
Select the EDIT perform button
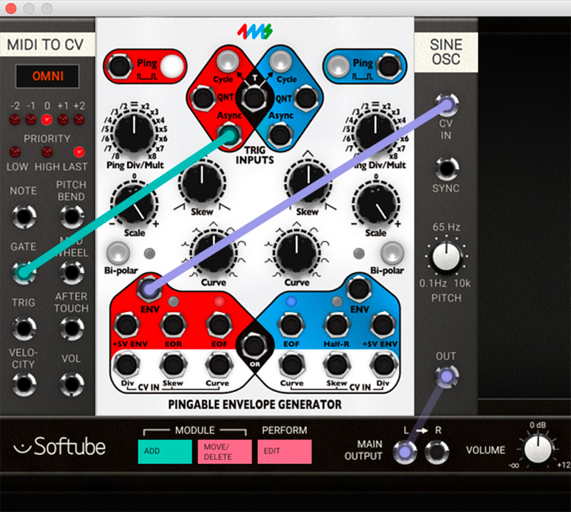pos(284,453)
